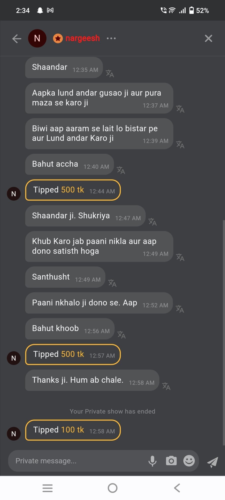Translate the 'Santhusht' message

point(112,283)
